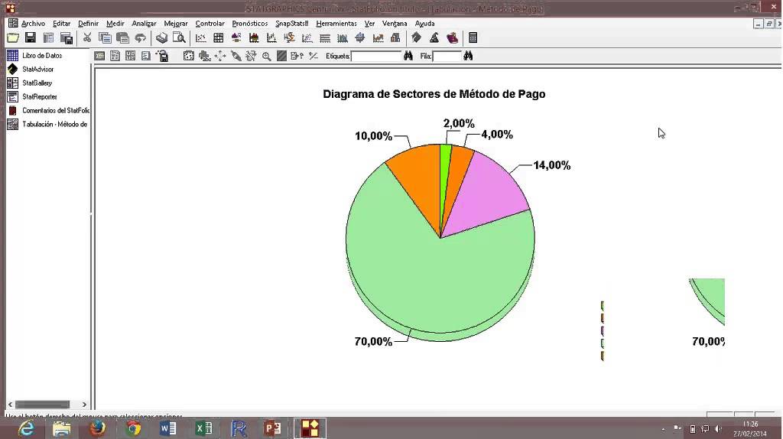The image size is (783, 439).
Task: Click the four-arrow move icon
Action: click(219, 56)
